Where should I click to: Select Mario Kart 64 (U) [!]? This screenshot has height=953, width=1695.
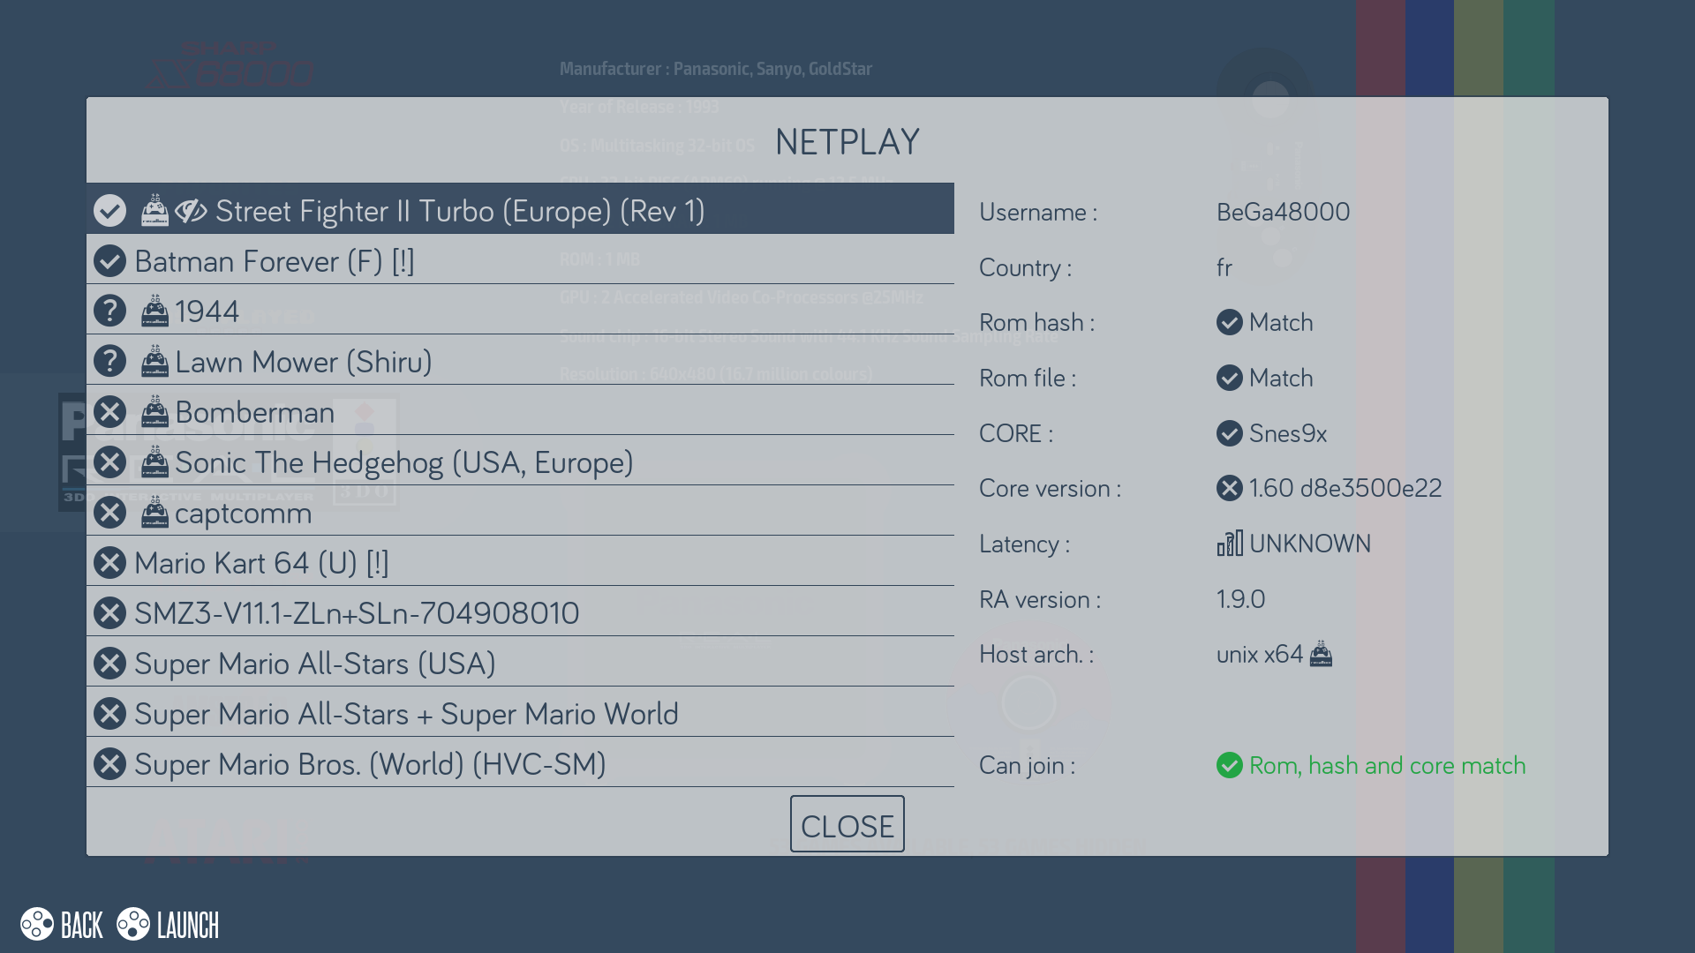coord(520,561)
